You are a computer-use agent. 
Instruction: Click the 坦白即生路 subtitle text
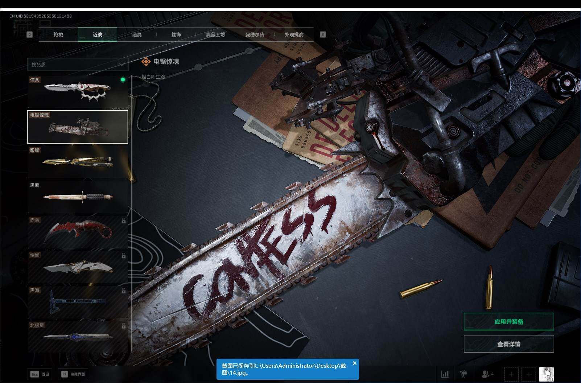pos(153,77)
